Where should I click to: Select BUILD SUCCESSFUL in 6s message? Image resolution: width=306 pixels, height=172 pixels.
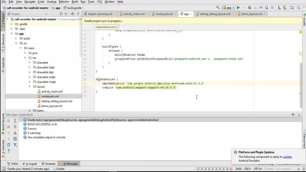[x=43, y=124]
